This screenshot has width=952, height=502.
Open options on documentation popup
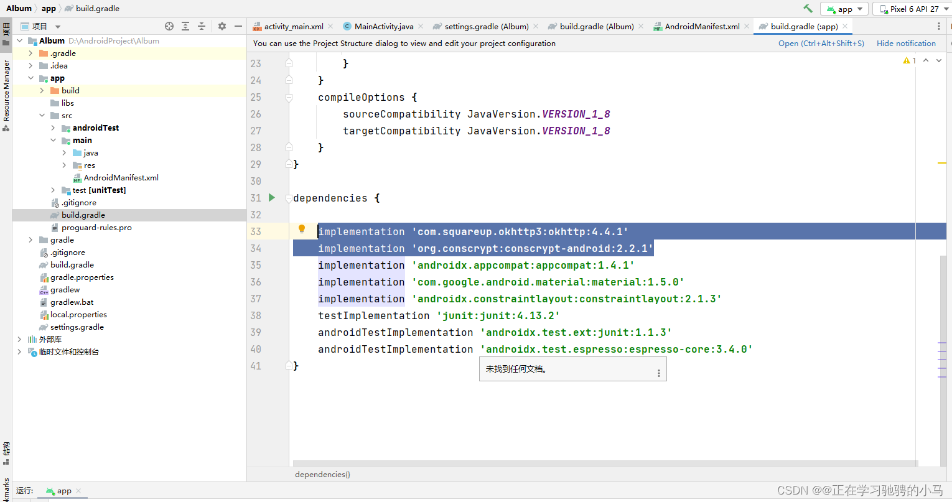click(x=659, y=373)
